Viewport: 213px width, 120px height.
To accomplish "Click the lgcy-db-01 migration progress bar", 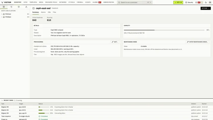I will point(44,110).
